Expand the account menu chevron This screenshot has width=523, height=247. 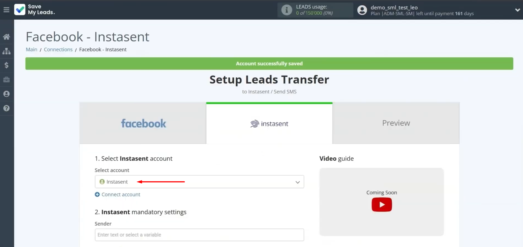(517, 10)
